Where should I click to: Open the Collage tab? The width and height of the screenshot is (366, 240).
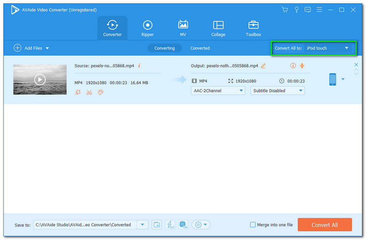click(218, 28)
